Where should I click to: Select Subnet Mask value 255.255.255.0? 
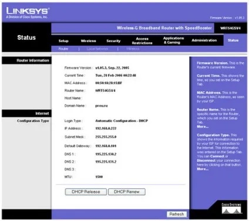pyautogui.click(x=106, y=137)
